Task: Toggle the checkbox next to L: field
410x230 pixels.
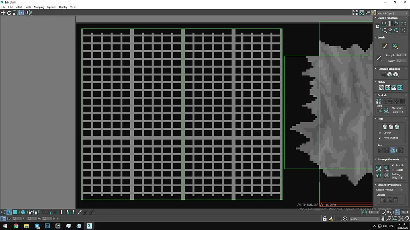Action: click(x=58, y=219)
